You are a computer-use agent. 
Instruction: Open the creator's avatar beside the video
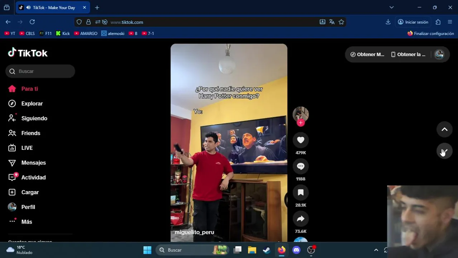coord(301,114)
